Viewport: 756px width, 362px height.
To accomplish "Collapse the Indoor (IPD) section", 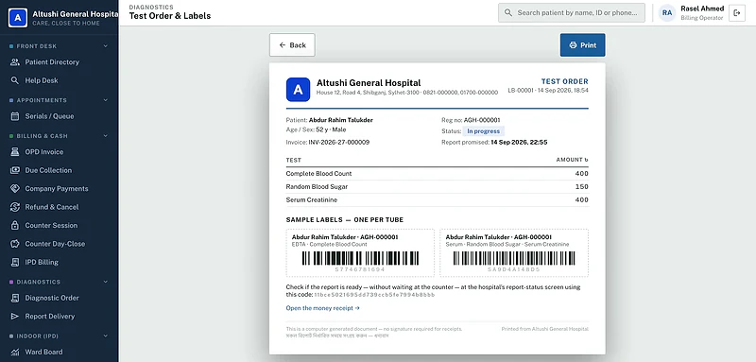I will click(x=106, y=336).
